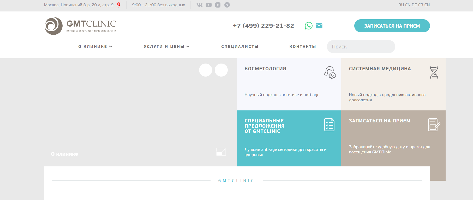Image resolution: width=473 pixels, height=200 pixels.
Task: Open the VK social page icon
Action: 200,5
